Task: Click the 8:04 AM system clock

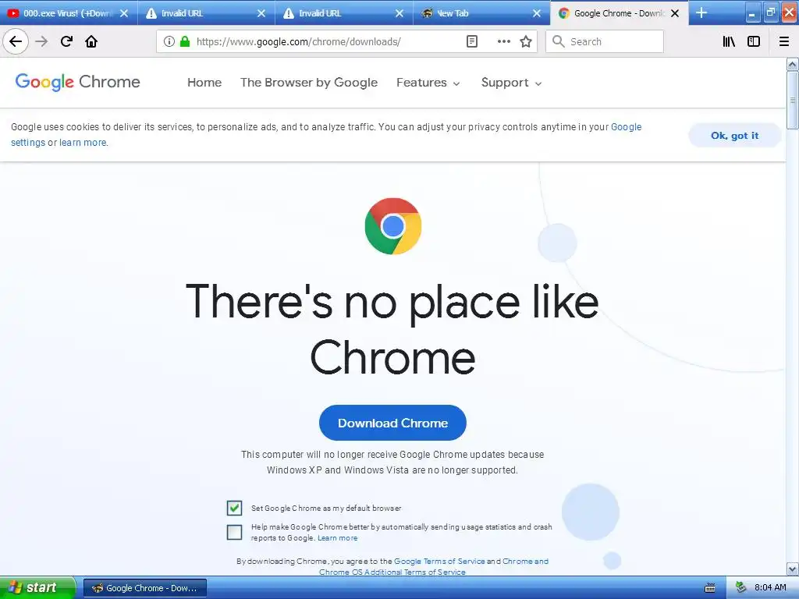Action: (770, 588)
